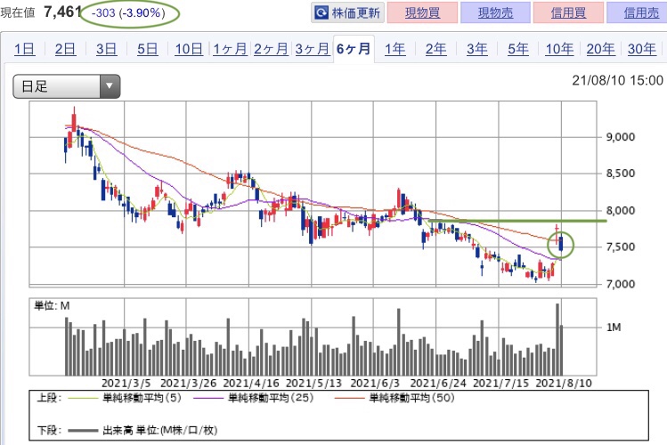Open the 信用買 link
Image resolution: width=667 pixels, height=445 pixels.
(568, 13)
